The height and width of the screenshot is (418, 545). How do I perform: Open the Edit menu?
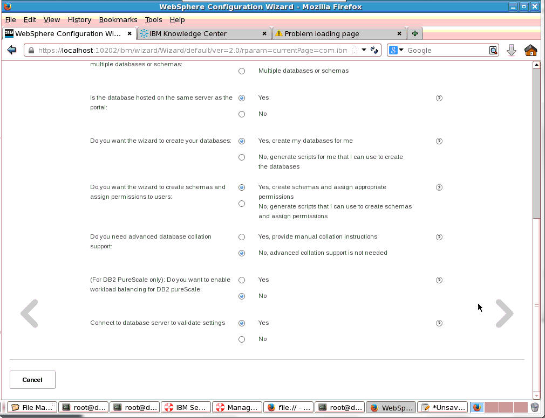click(x=30, y=20)
